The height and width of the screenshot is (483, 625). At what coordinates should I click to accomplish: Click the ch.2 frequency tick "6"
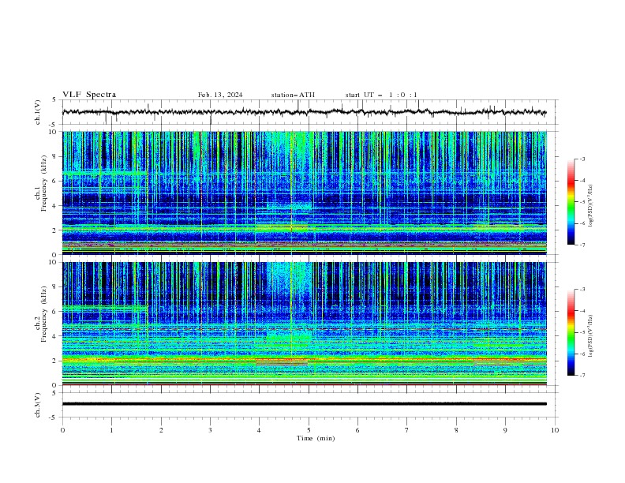tap(56, 312)
